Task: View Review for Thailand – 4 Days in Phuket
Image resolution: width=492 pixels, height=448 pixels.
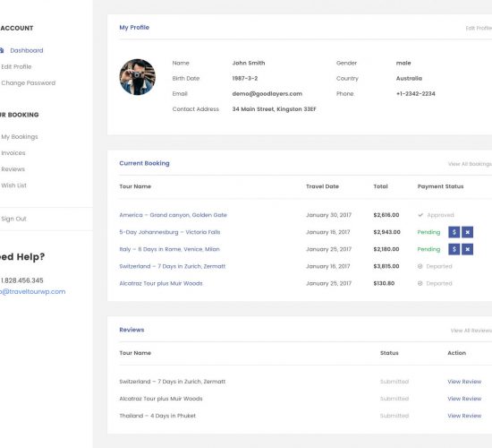Action: (x=464, y=416)
